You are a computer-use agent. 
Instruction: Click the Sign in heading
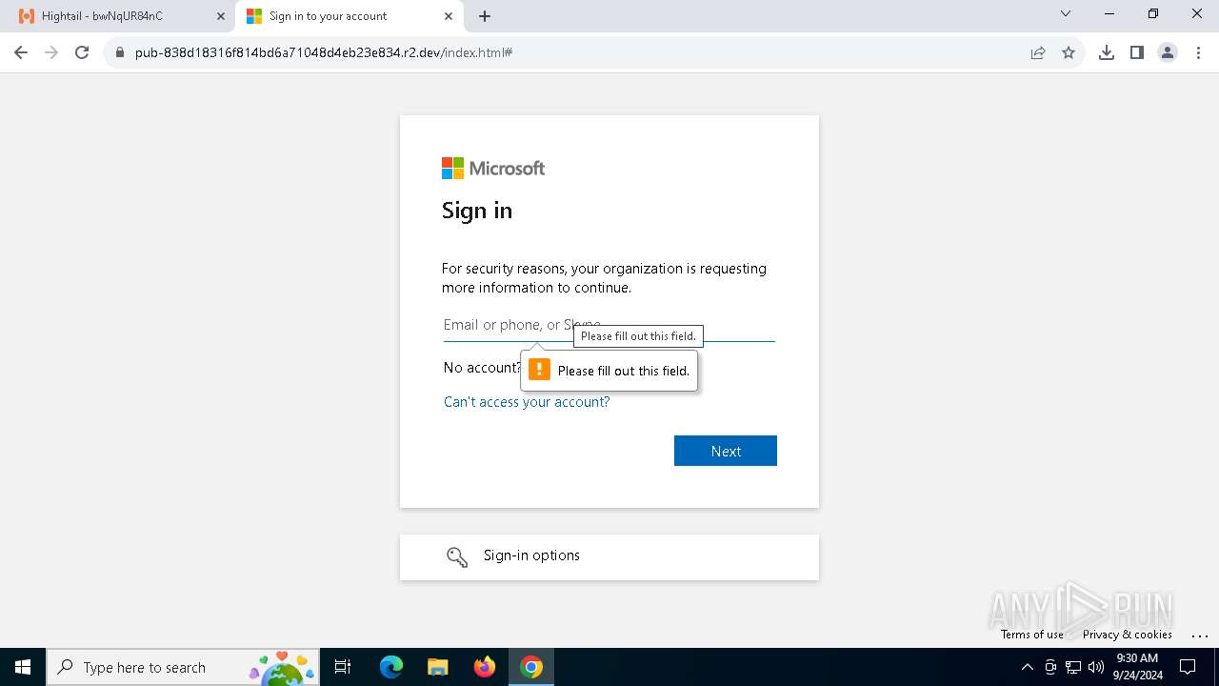(x=477, y=211)
